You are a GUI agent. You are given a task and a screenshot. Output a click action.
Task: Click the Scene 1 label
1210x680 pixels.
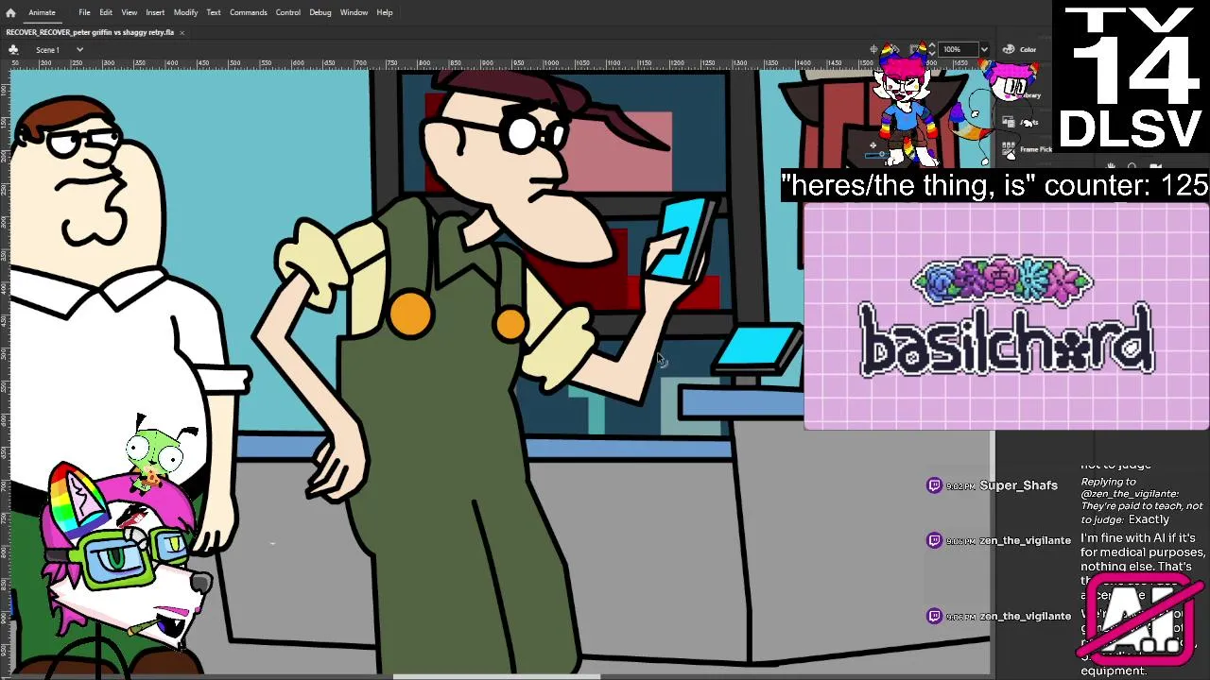click(47, 49)
